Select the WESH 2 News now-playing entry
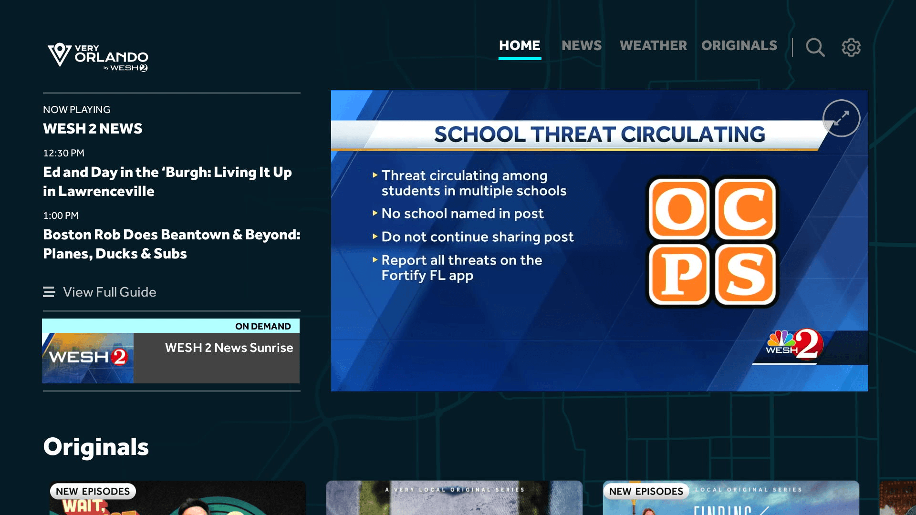This screenshot has width=916, height=515. (93, 129)
